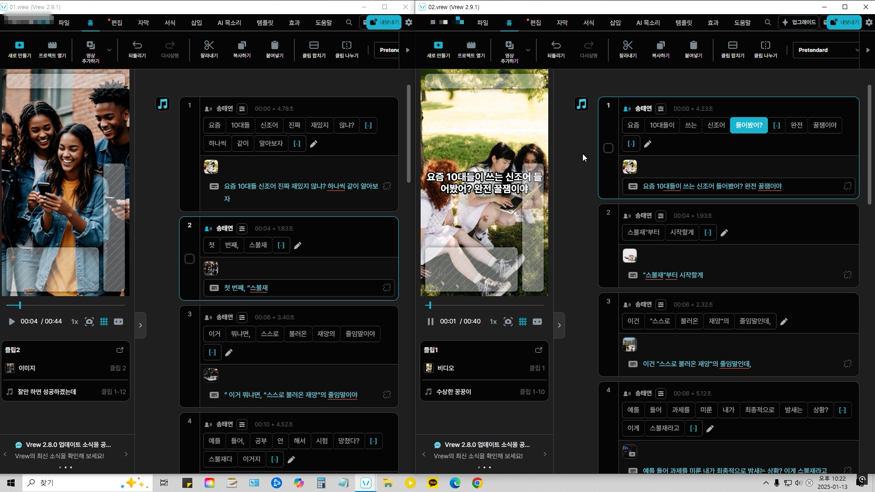Image resolution: width=875 pixels, height=492 pixels.
Task: Click the 업그레이드 button
Action: 799,22
